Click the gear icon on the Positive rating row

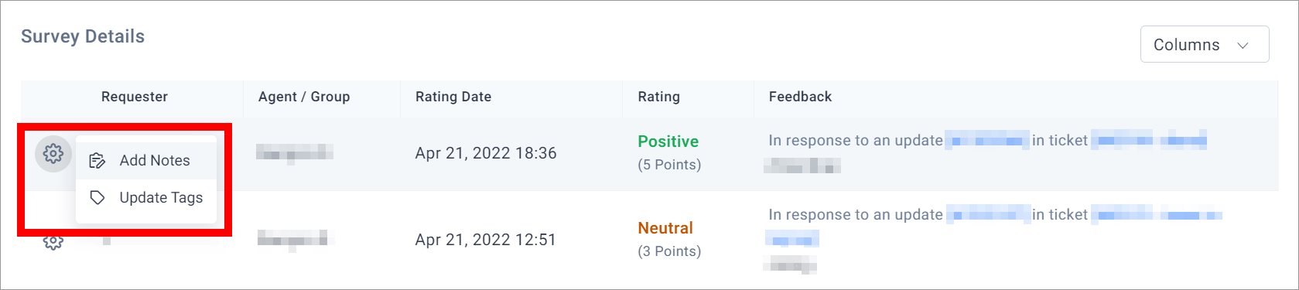click(53, 153)
